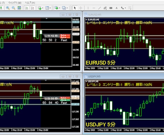Zoom out of the chart
The width and height of the screenshot is (164, 135).
[x=14, y=8]
